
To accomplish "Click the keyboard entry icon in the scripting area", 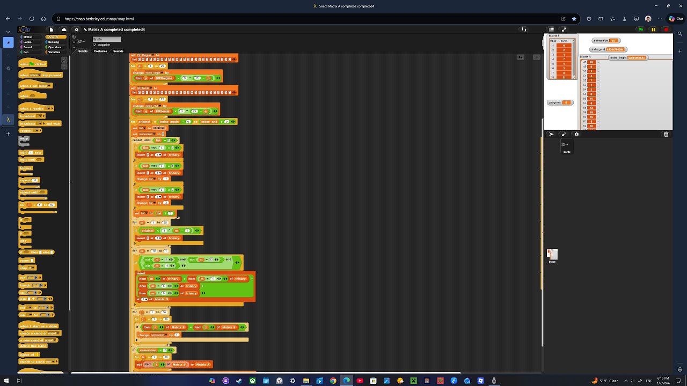I will click(x=536, y=57).
